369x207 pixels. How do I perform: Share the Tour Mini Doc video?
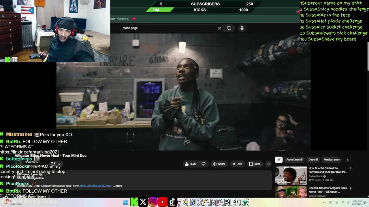(219, 164)
